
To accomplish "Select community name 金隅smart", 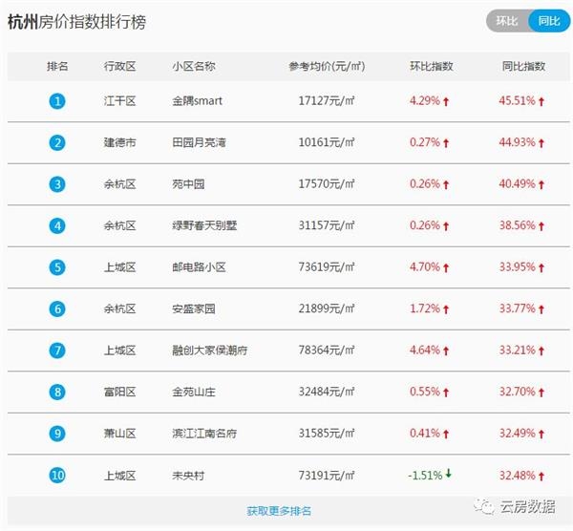I will [197, 101].
